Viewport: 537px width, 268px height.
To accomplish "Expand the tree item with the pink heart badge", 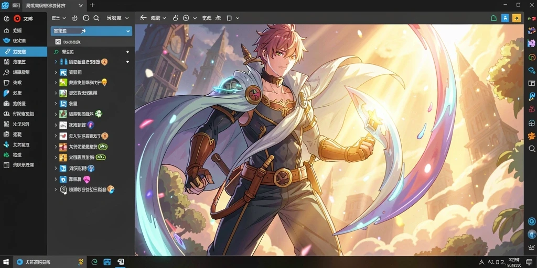I will coord(56,179).
